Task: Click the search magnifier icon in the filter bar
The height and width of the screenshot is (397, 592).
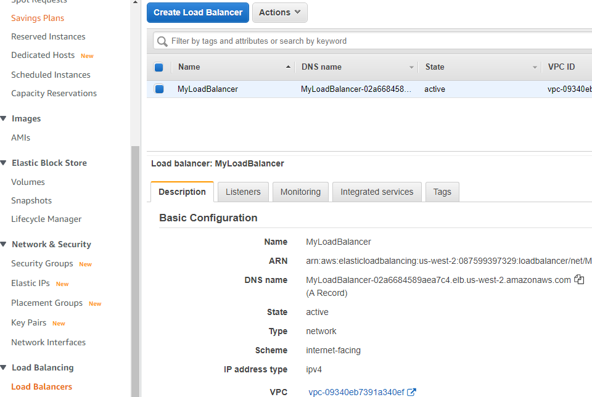Action: tap(162, 41)
